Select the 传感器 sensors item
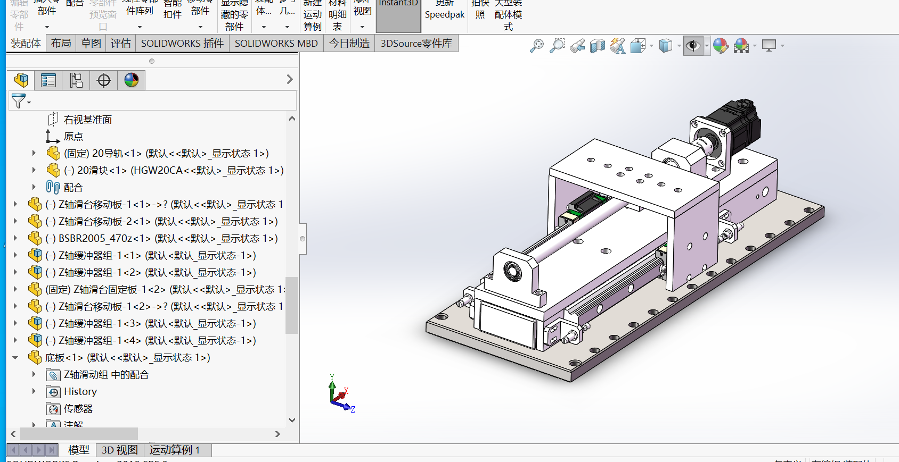Viewport: 899px width, 462px height. click(78, 409)
